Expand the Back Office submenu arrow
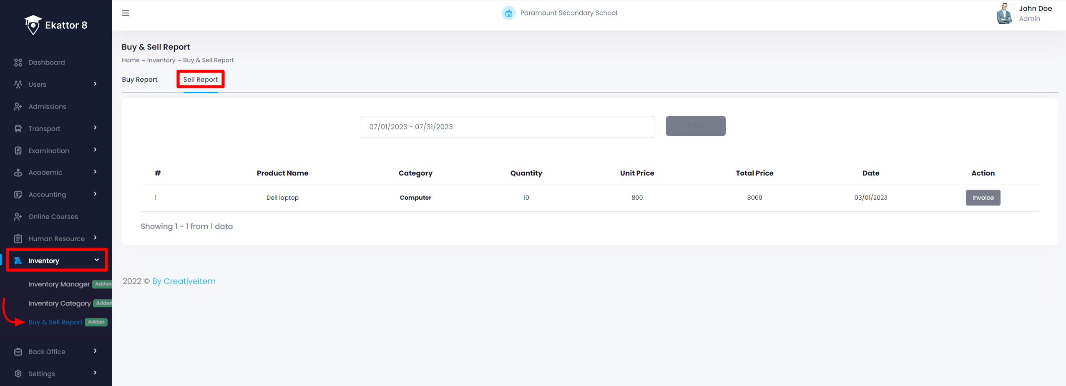 click(x=96, y=351)
